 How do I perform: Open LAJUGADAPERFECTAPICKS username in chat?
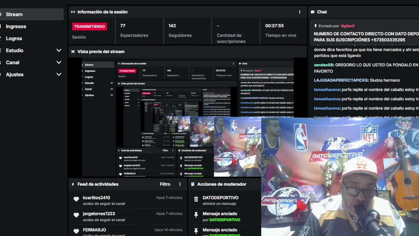coord(341,80)
